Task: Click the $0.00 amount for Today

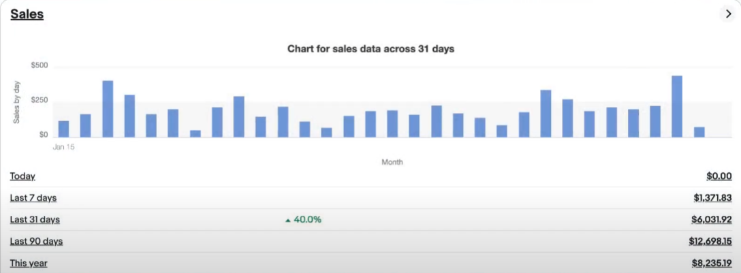Action: point(719,176)
